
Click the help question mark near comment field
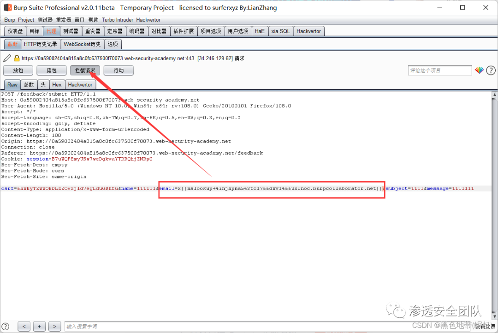coord(491,70)
